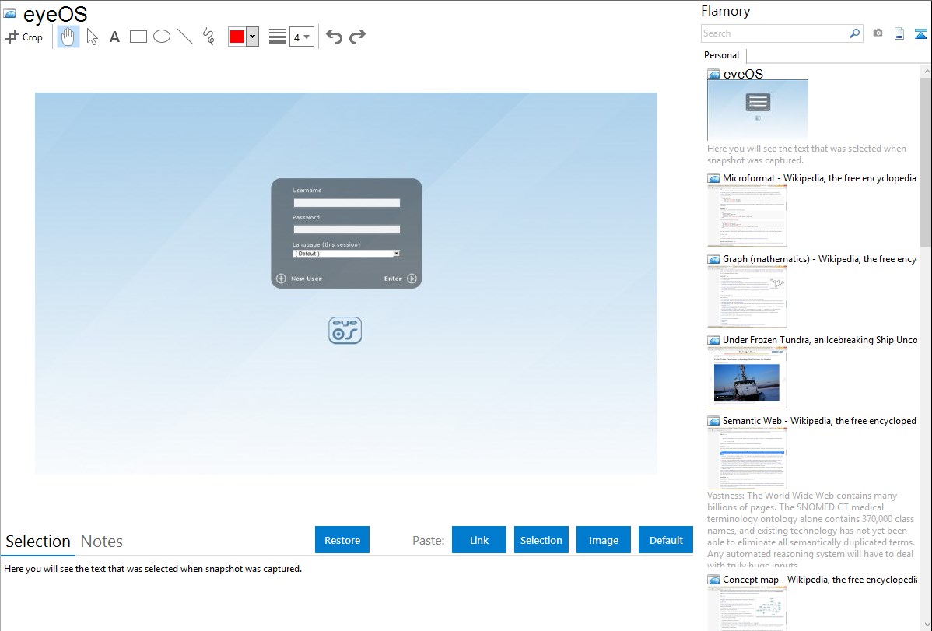The height and width of the screenshot is (631, 932).
Task: Open the eyeOS snapshot thumbnail
Action: [x=758, y=110]
